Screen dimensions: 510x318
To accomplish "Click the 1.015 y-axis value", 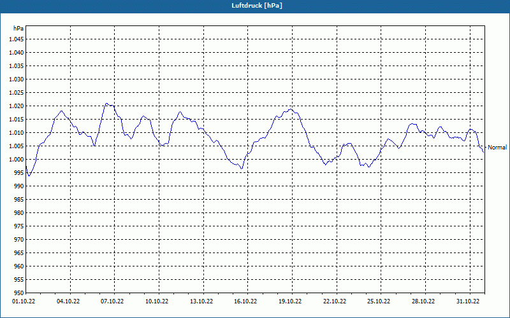I will pos(17,120).
